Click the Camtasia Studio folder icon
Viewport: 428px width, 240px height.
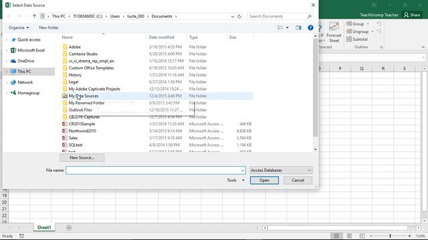65,54
